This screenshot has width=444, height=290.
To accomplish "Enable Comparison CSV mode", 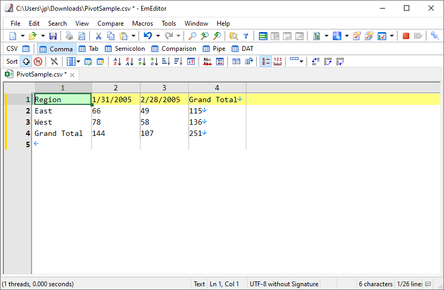I will click(173, 49).
